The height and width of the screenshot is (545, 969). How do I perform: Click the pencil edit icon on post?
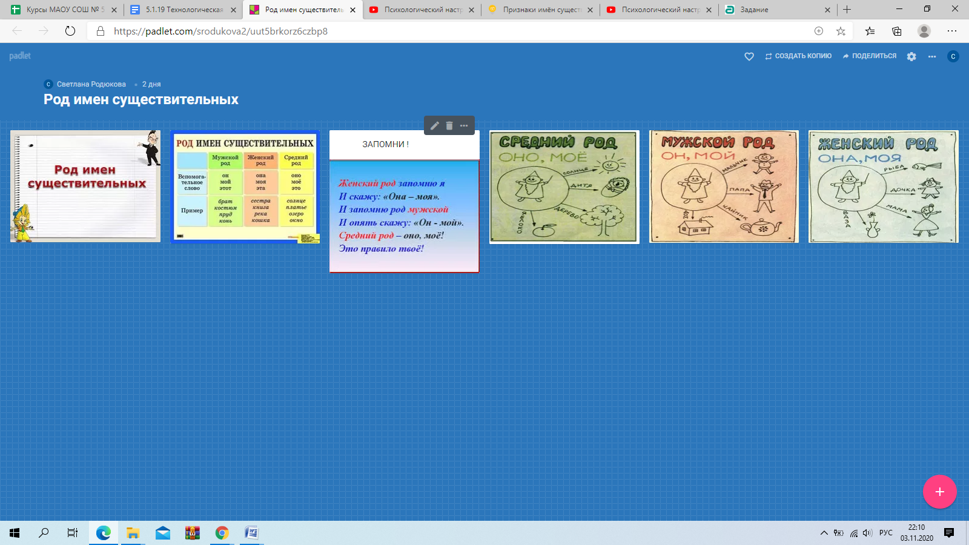(x=434, y=126)
